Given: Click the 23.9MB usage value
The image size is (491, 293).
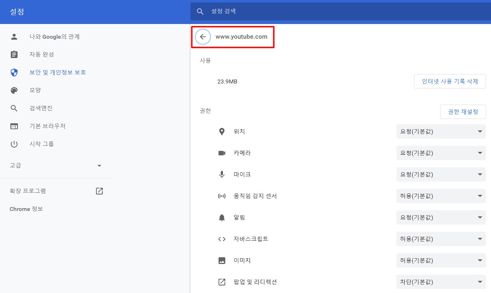Looking at the screenshot, I should pyautogui.click(x=227, y=82).
